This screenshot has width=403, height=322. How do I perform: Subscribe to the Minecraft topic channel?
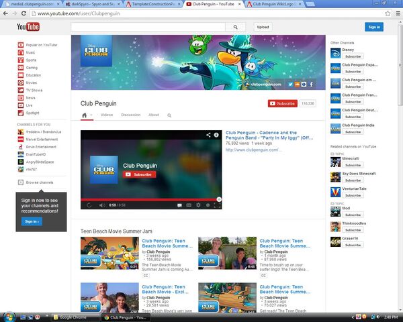click(353, 165)
